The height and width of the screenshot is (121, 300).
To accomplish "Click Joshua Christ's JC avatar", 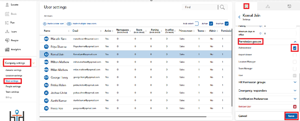I will coord(46,93).
